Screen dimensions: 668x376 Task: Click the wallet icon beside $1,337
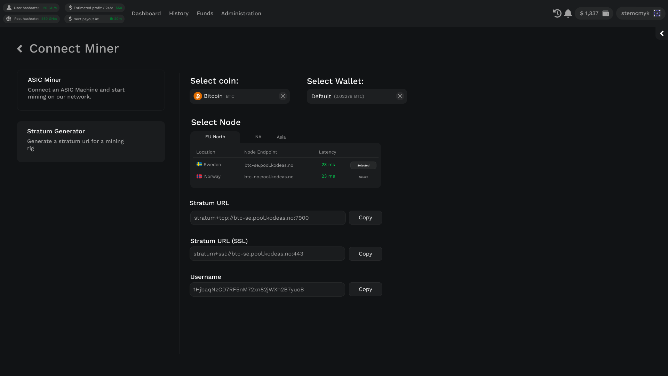(x=606, y=13)
